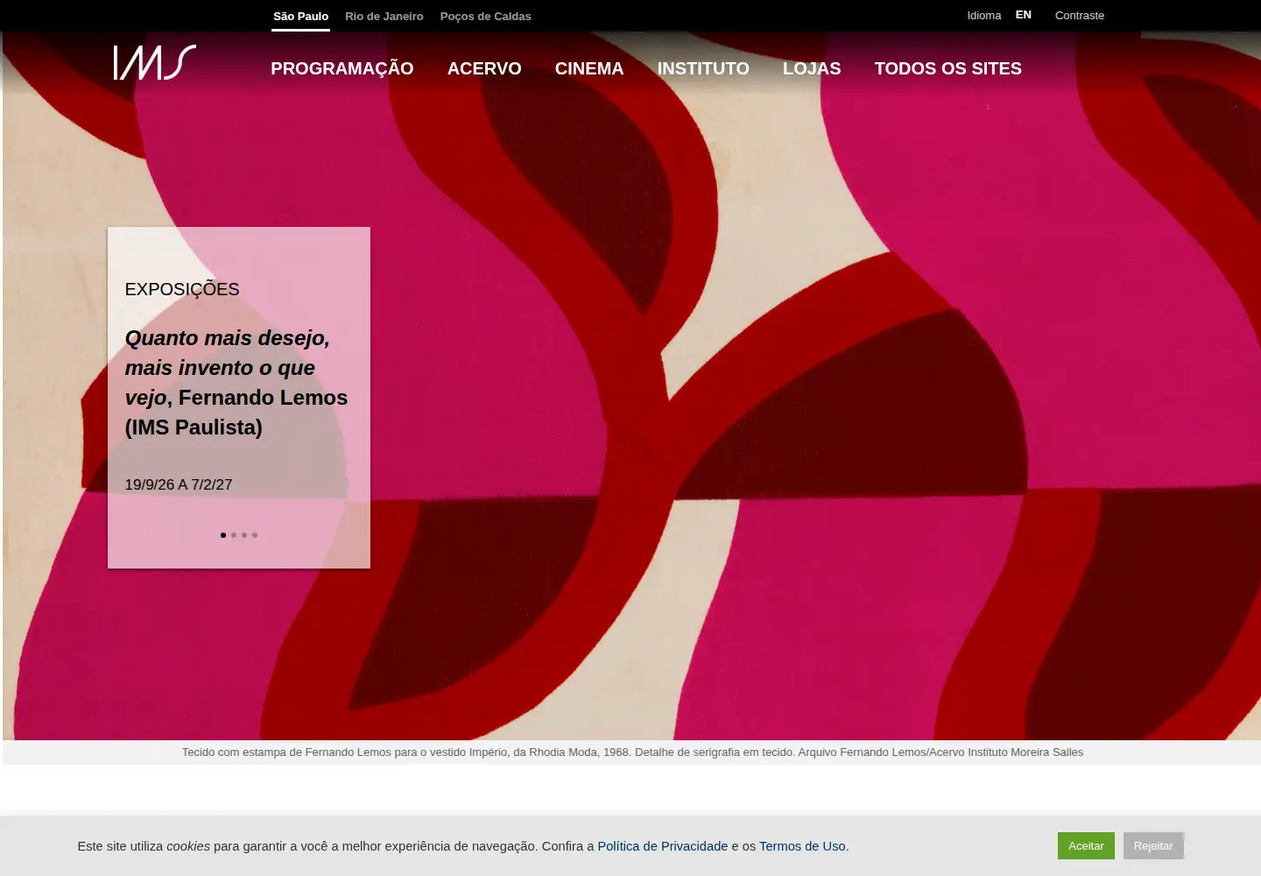Toggle the Contraste option
1261x876 pixels.
coord(1080,16)
